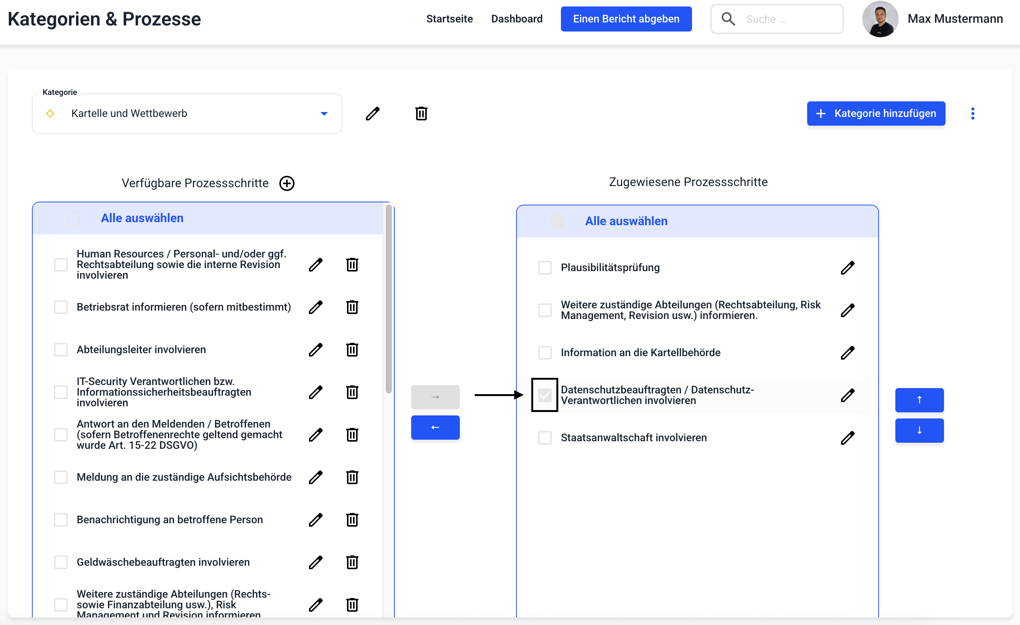Click pencil icon to edit selected category
The height and width of the screenshot is (625, 1020).
(372, 113)
